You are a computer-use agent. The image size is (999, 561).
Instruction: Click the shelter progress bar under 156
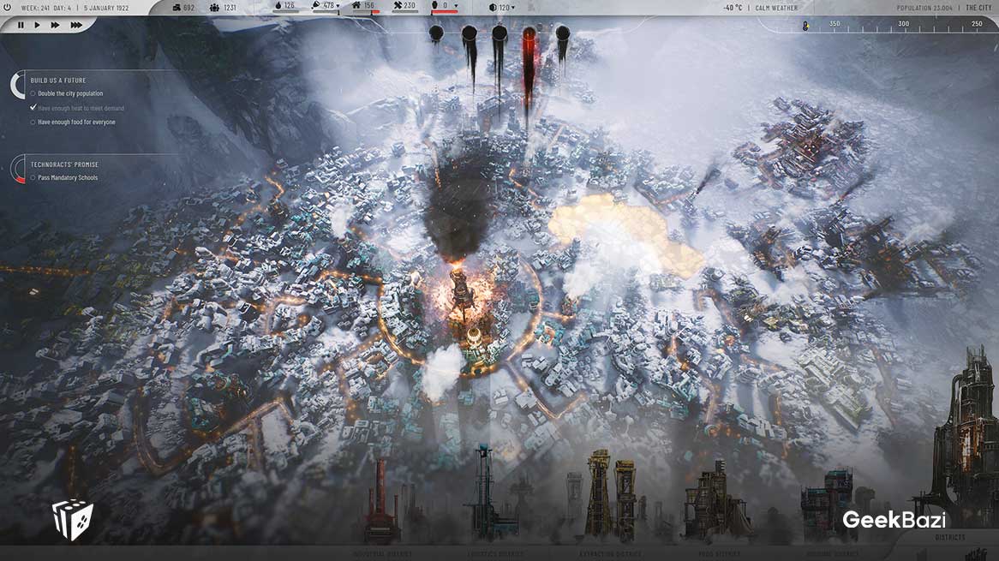(365, 12)
